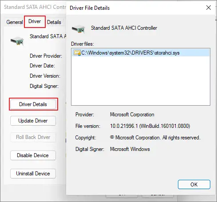Click the SATA controller icon in Driver File Details
This screenshot has height=202, width=217.
(79, 29)
